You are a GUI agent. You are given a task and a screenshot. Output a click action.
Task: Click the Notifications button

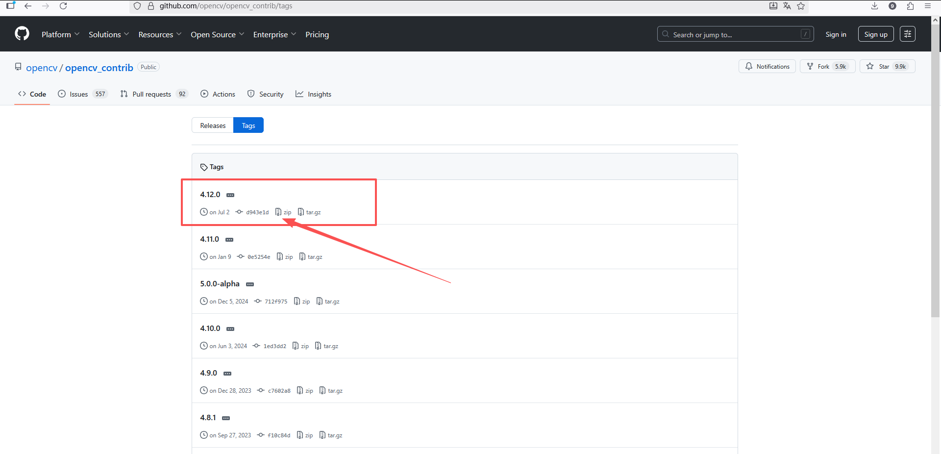point(767,66)
